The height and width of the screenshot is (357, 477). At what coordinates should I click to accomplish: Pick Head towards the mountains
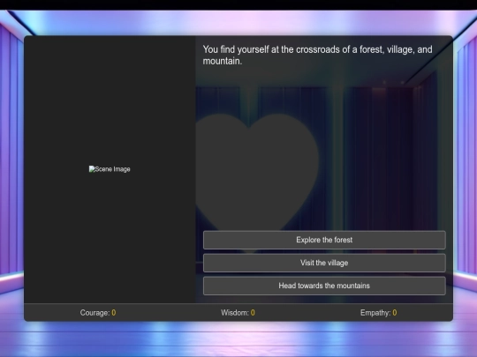coord(324,286)
